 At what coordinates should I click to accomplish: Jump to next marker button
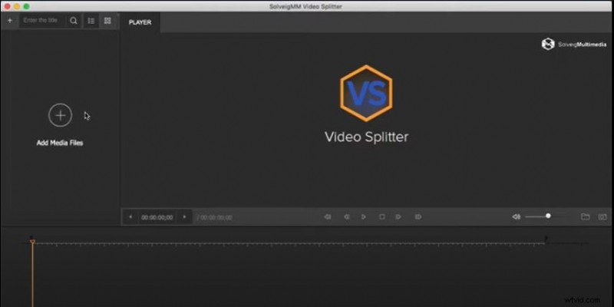(x=418, y=216)
